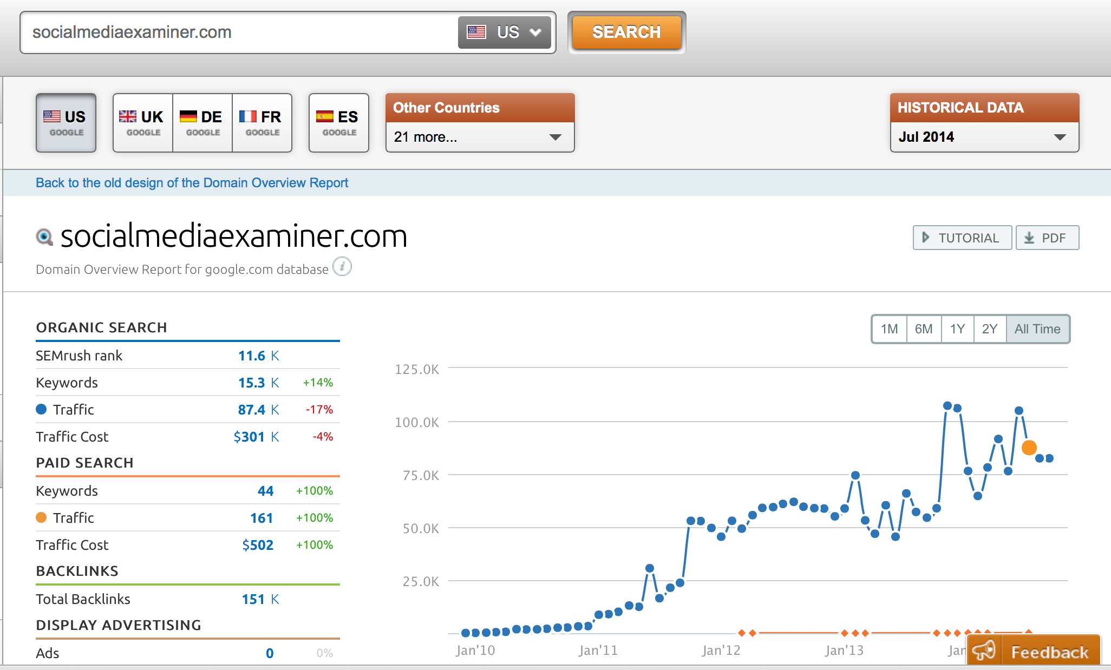Open paid Traffic Cost $502
This screenshot has width=1111, height=670.
pos(258,545)
